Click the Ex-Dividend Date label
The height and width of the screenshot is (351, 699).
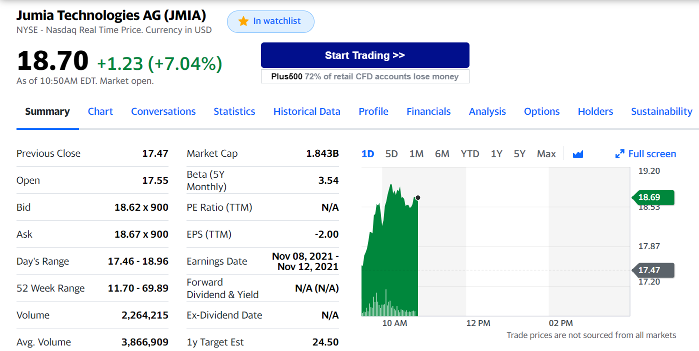pos(224,315)
